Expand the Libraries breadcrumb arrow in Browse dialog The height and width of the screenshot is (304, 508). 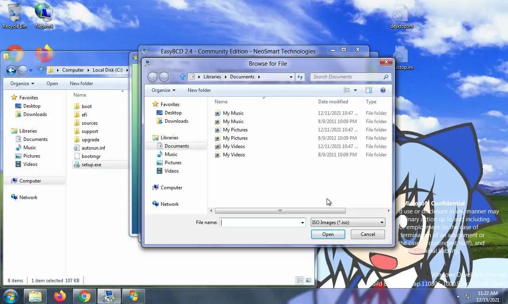[225, 77]
